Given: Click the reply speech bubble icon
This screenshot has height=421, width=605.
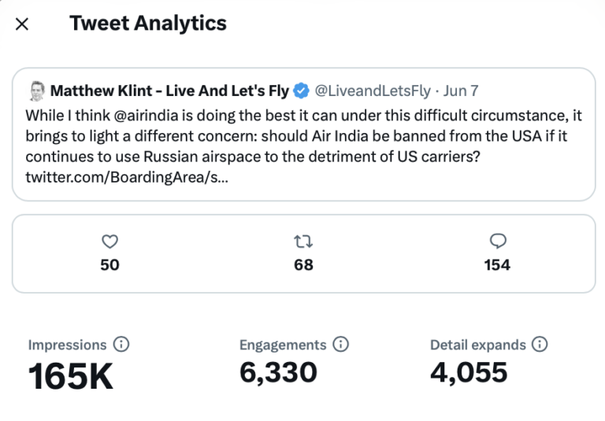Looking at the screenshot, I should coord(497,242).
